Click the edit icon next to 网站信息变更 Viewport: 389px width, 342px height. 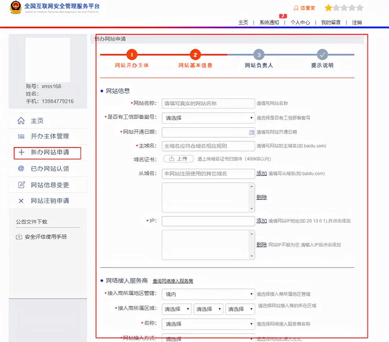21,185
